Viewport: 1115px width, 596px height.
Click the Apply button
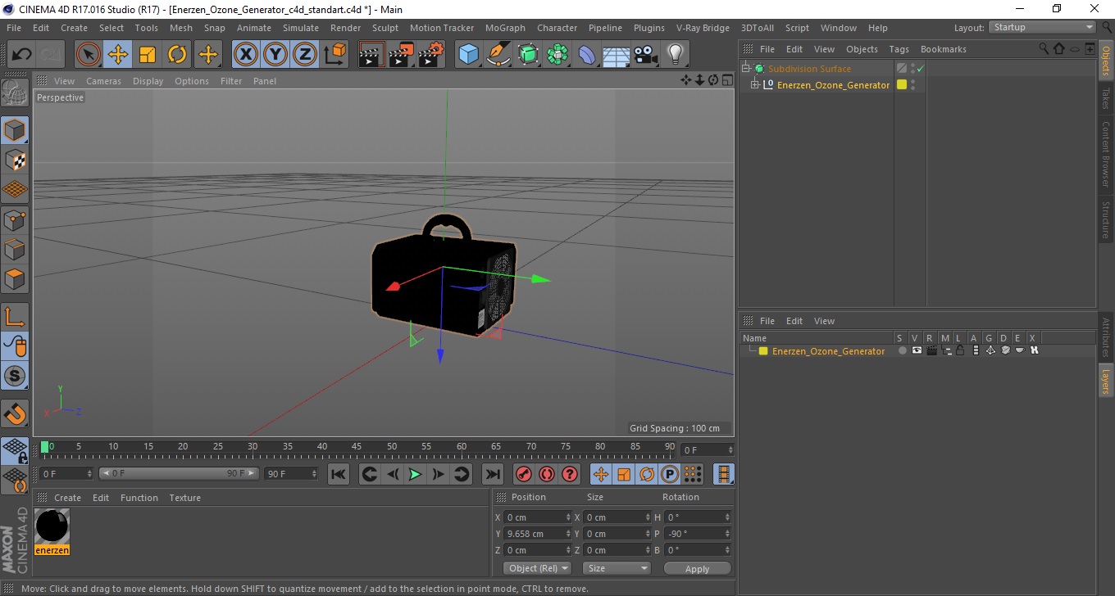[x=697, y=568]
